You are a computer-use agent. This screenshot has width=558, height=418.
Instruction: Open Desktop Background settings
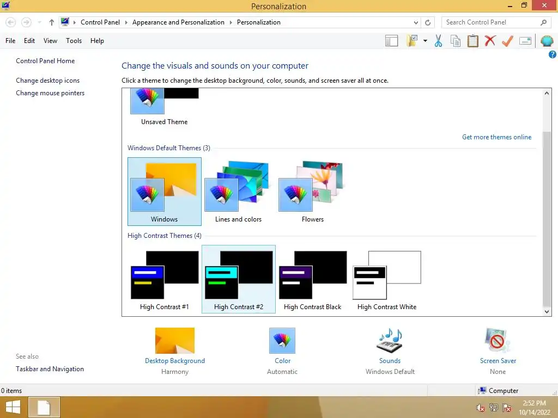click(x=175, y=341)
